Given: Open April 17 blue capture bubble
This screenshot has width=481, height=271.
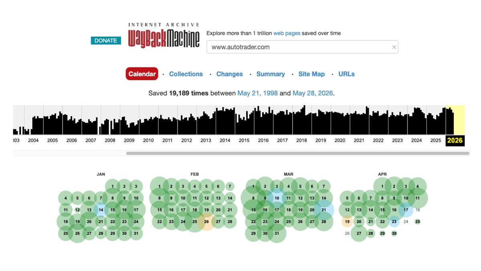Looking at the screenshot, I should pyautogui.click(x=406, y=210).
